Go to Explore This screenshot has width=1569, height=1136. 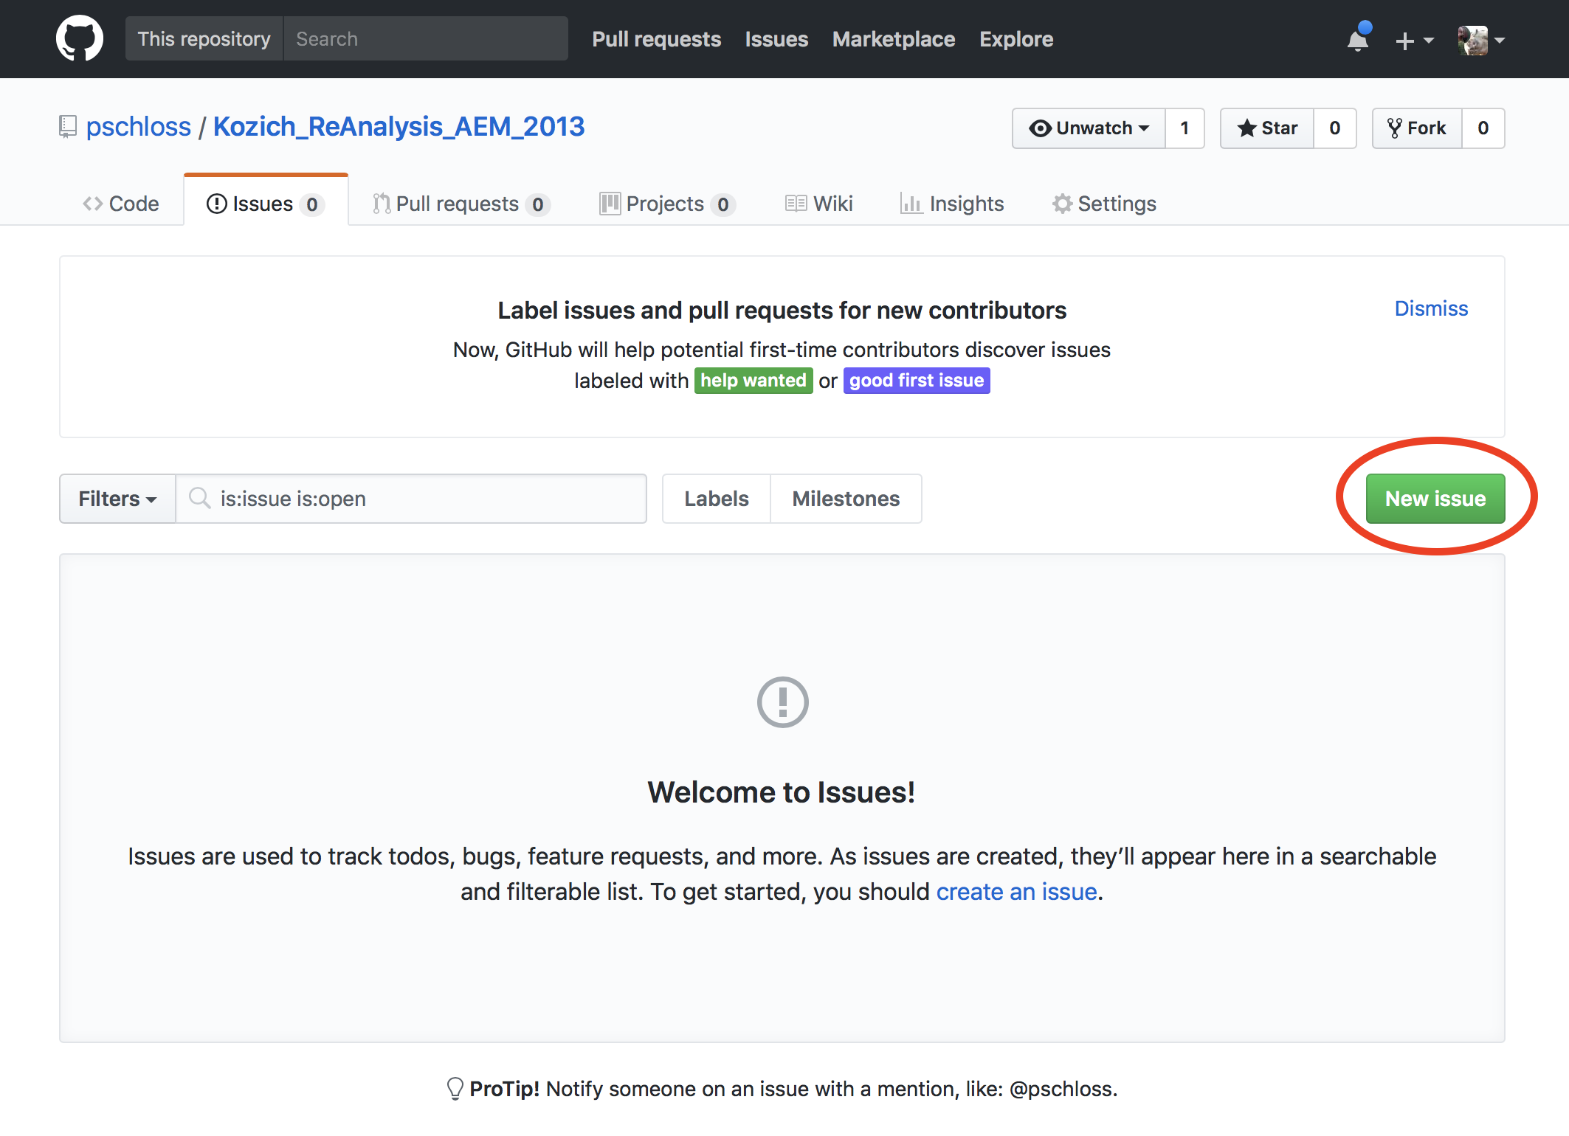[1016, 39]
